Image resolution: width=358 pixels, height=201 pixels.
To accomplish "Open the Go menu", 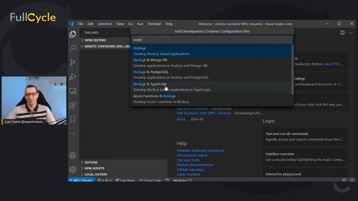I will coord(130,24).
